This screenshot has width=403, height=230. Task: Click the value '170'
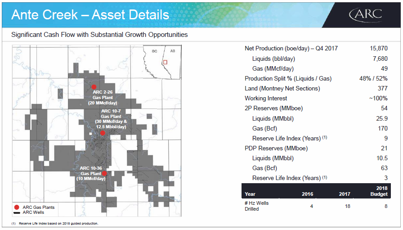383,128
